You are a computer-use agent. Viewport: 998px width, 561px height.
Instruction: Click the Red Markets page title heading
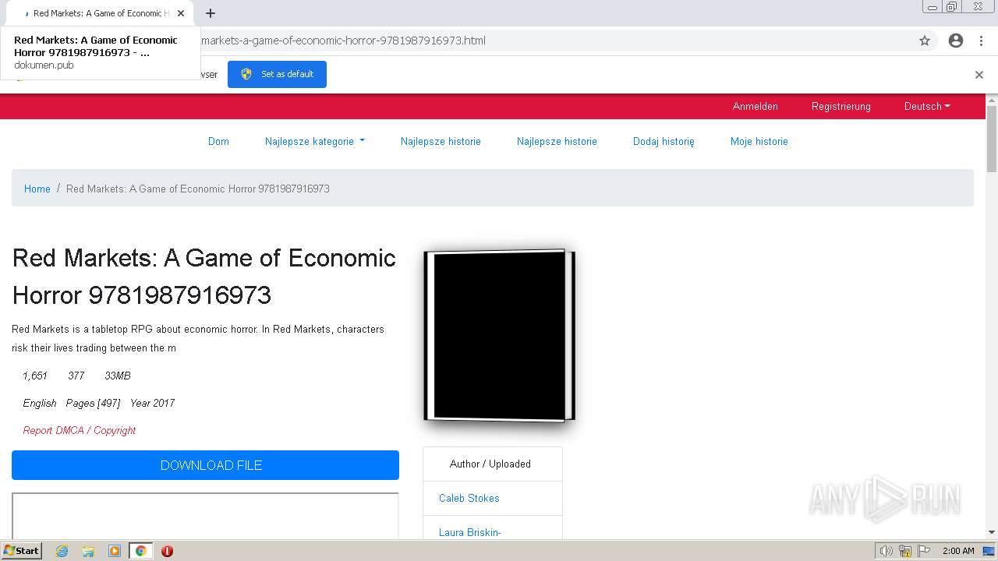click(x=204, y=277)
